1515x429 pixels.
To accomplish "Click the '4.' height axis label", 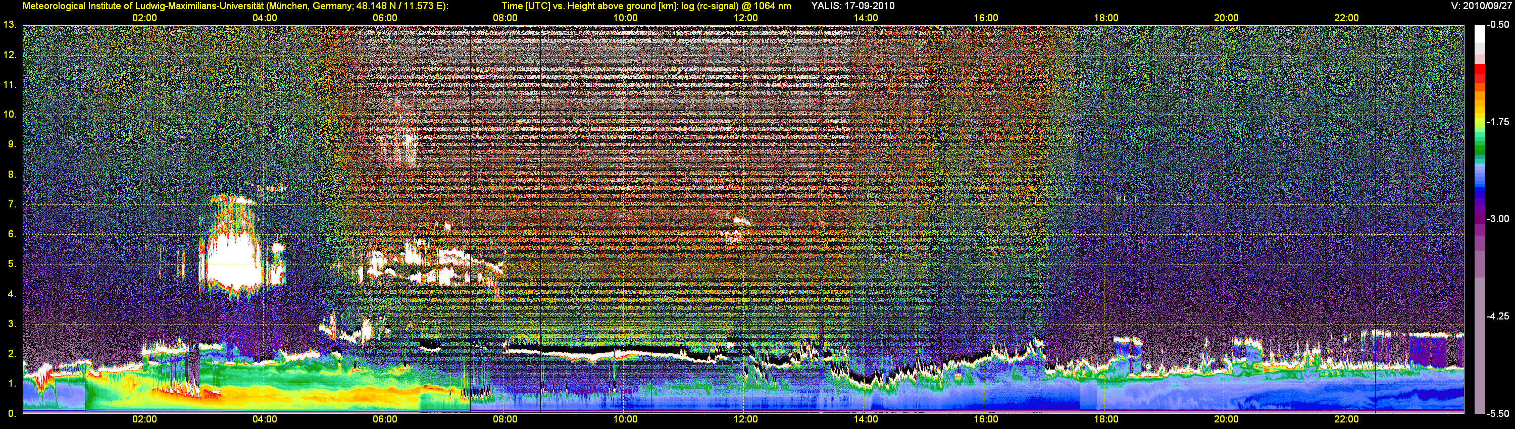I will pyautogui.click(x=12, y=294).
